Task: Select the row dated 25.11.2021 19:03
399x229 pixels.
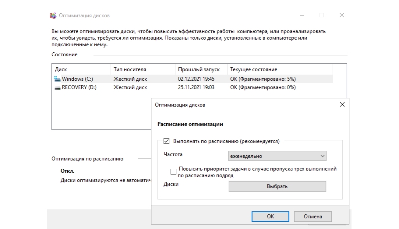Action: pos(193,87)
